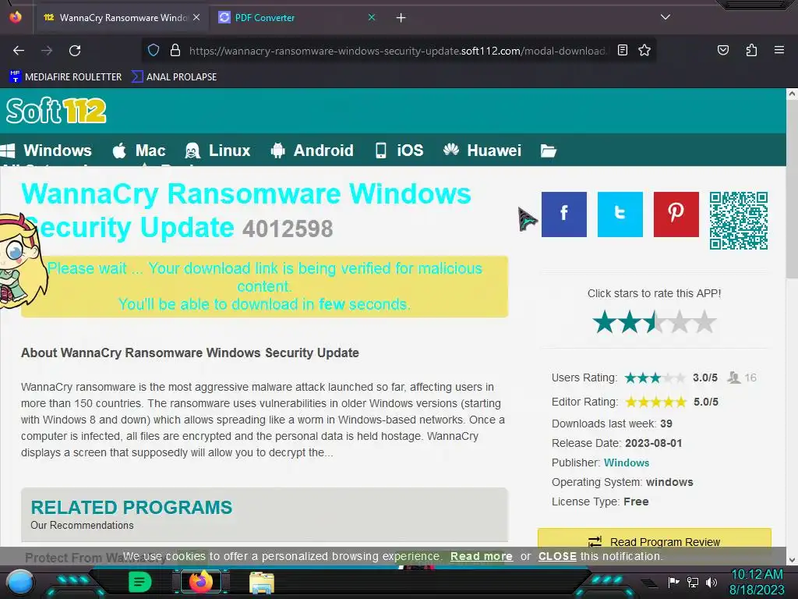Click the Release Date 2023-08-01 text

[x=617, y=443]
